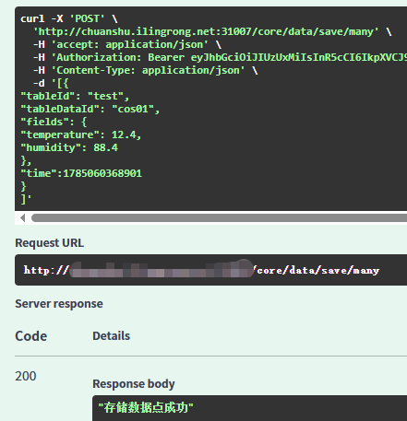This screenshot has height=421, width=407.
Task: Click the "tableId": "test" line
Action: point(75,96)
